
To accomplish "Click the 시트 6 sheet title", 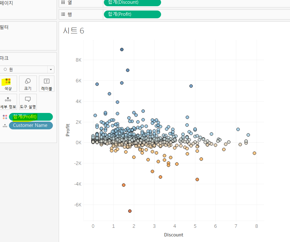I will tap(73, 31).
